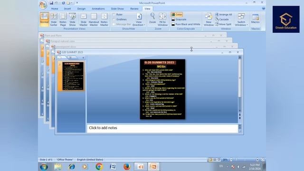
Task: Click the zoom in plus button
Action: (257, 160)
